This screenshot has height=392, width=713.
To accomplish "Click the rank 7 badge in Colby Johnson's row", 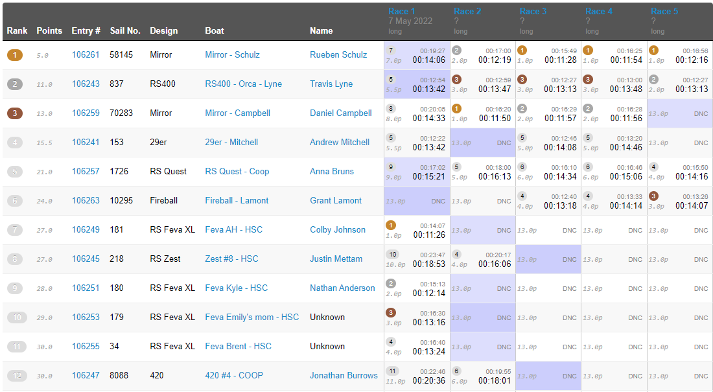I will pos(14,229).
